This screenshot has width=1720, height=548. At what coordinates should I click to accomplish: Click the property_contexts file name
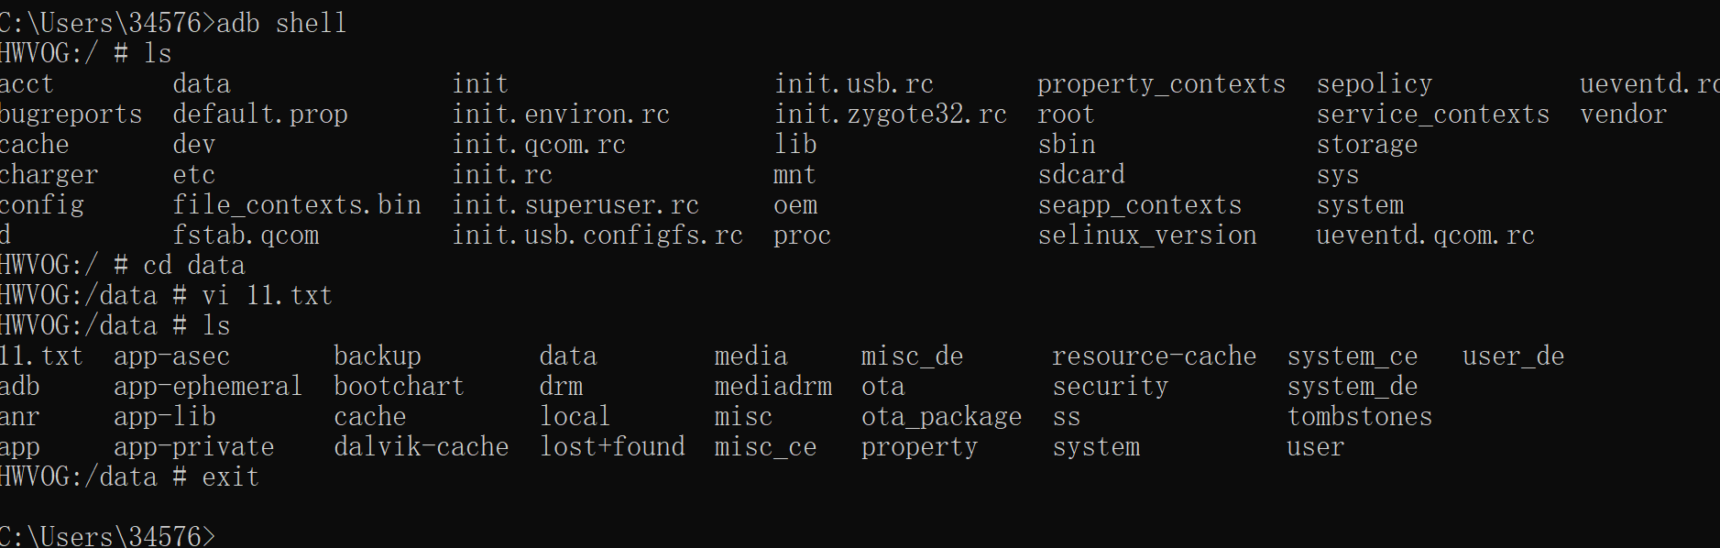pyautogui.click(x=1161, y=84)
